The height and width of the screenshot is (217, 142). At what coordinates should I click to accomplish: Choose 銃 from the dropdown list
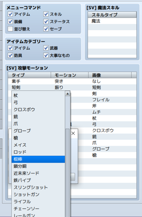tap(38, 117)
